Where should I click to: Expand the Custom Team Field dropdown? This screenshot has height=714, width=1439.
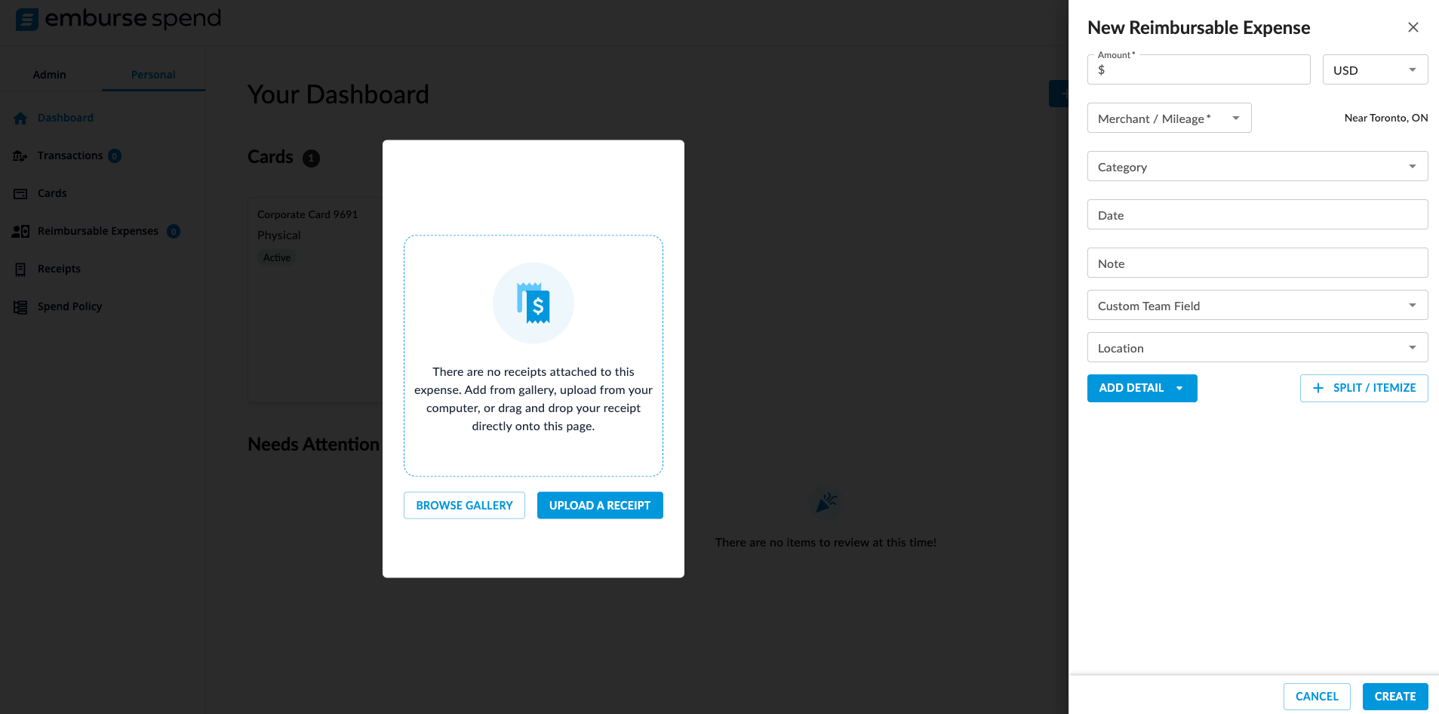point(1256,306)
